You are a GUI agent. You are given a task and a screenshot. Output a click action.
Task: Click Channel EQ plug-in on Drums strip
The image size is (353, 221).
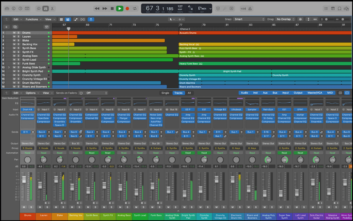click(27, 115)
